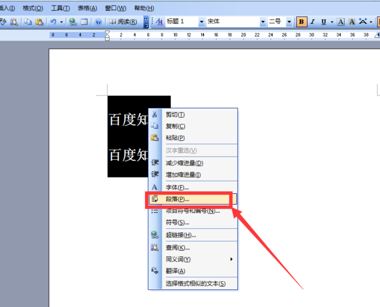
Task: Click the selected first line 百度知 text
Action: pos(129,119)
